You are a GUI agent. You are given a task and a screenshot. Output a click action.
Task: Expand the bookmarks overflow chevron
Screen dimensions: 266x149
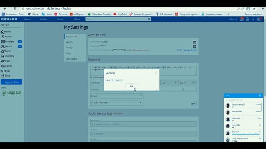click(229, 14)
